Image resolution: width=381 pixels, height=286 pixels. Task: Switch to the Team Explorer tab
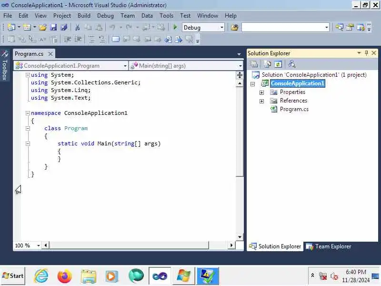click(328, 246)
